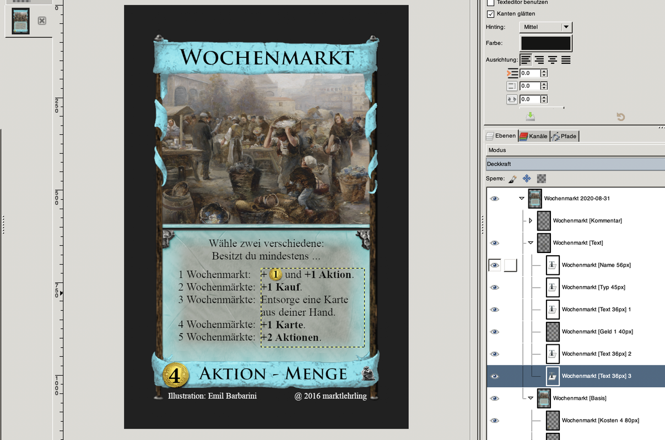Click the line spacing icon

click(512, 86)
